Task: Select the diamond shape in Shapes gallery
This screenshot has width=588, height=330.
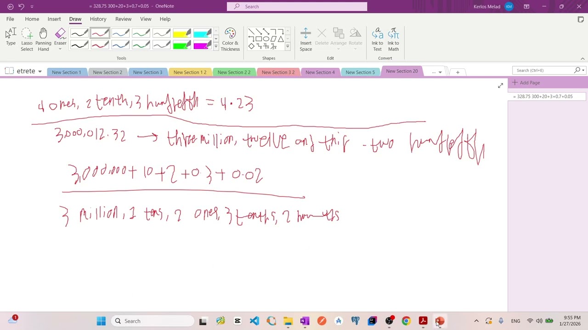Action: coord(251,46)
